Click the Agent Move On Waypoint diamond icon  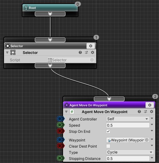coord(67,105)
